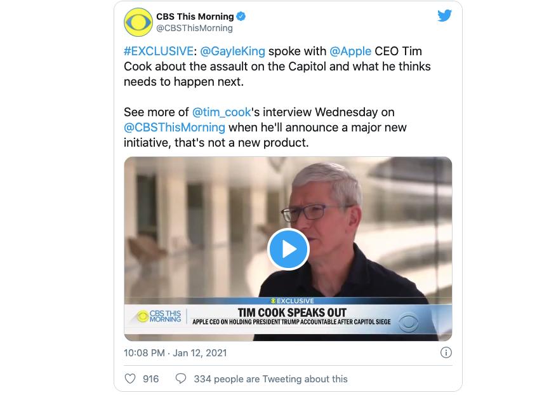Click the blue verified badge
The height and width of the screenshot is (395, 556).
(242, 17)
